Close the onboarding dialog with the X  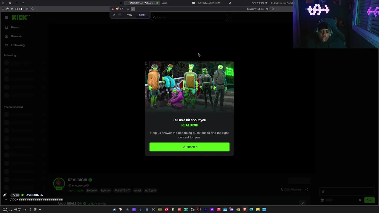tap(227, 68)
